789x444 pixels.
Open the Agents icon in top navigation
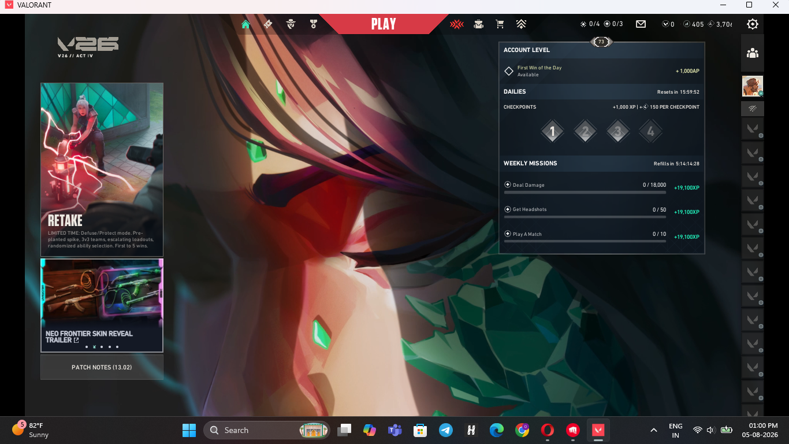pyautogui.click(x=291, y=24)
